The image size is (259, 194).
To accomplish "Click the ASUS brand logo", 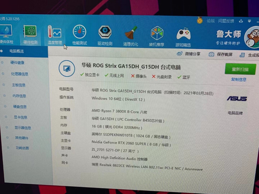I will (x=237, y=99).
